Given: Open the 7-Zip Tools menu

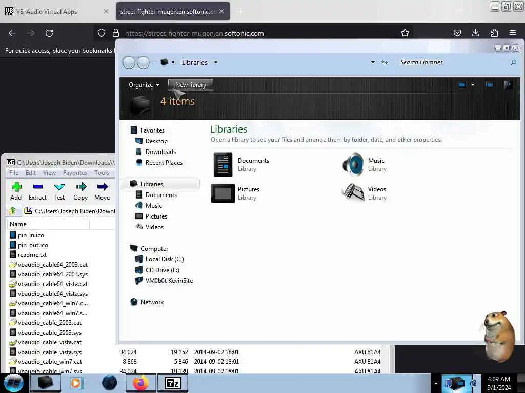Looking at the screenshot, I should 102,173.
